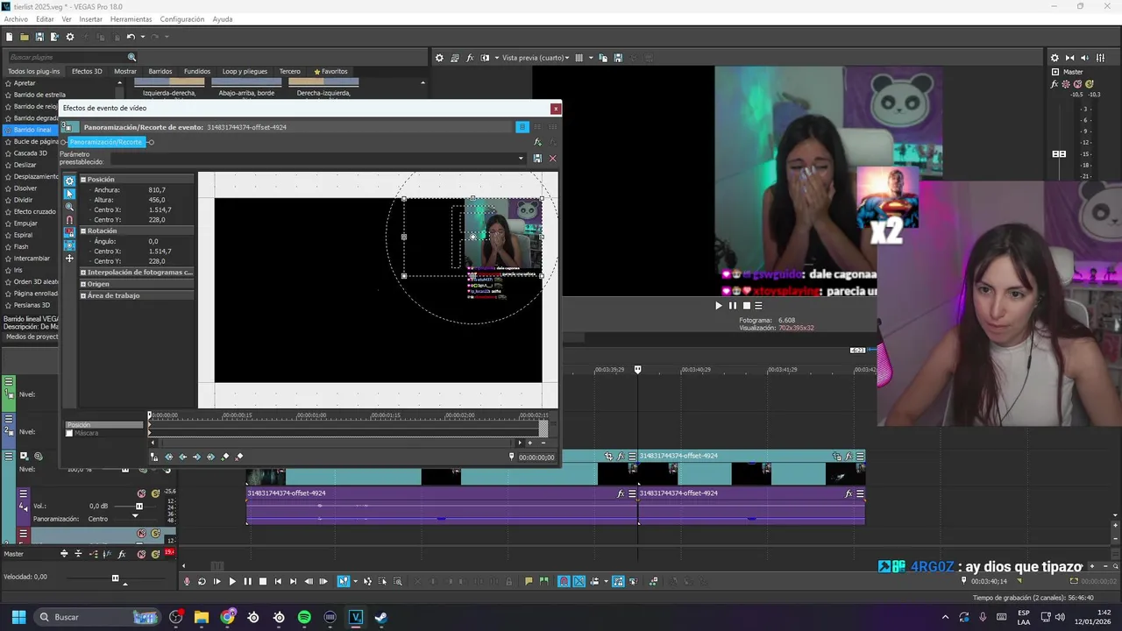Save preview snapshot to file
Viewport: 1122px width, 631px height.
(x=618, y=58)
